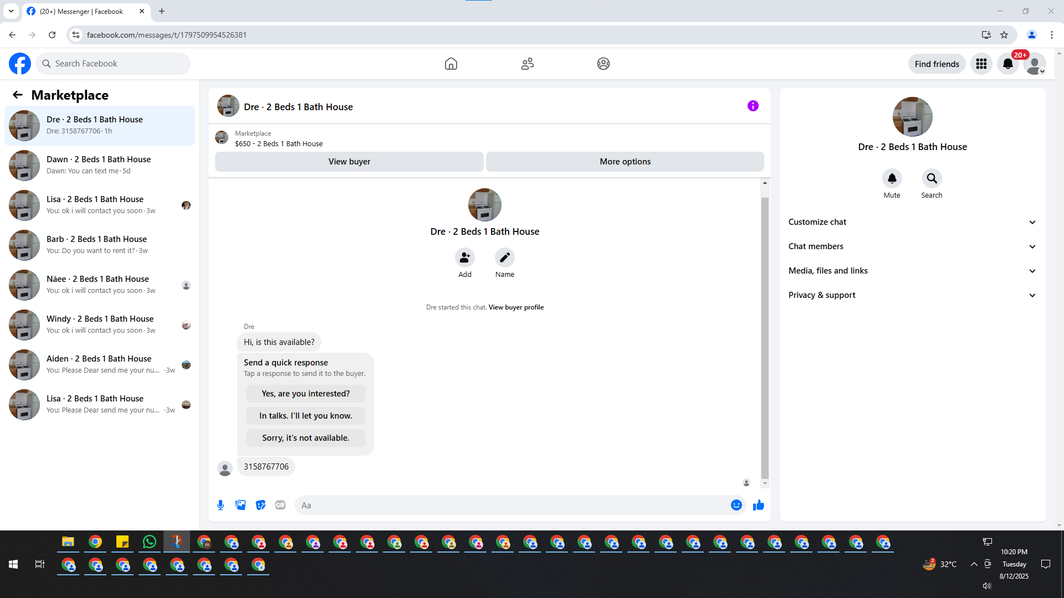This screenshot has width=1064, height=598.
Task: Click the chat scrollbar down arrow
Action: (765, 483)
